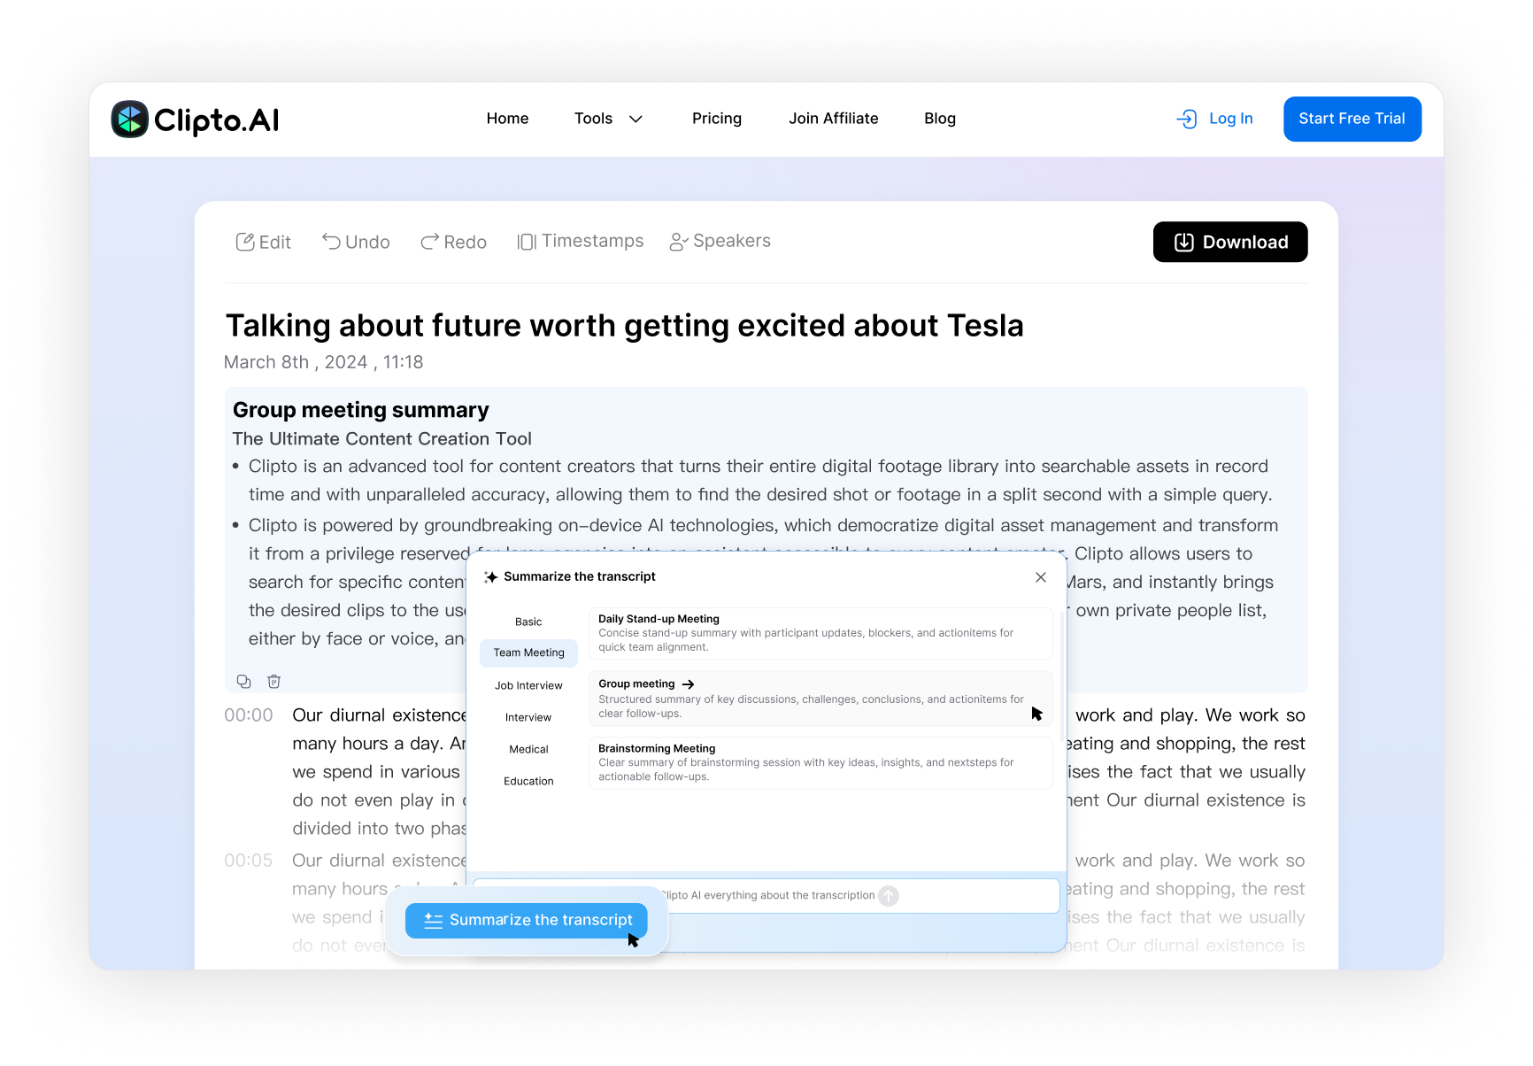1533x1066 pixels.
Task: Open the Pricing page
Action: click(x=717, y=119)
